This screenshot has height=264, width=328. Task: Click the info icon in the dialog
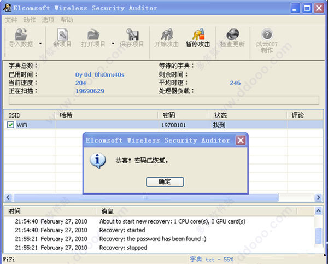(98, 161)
